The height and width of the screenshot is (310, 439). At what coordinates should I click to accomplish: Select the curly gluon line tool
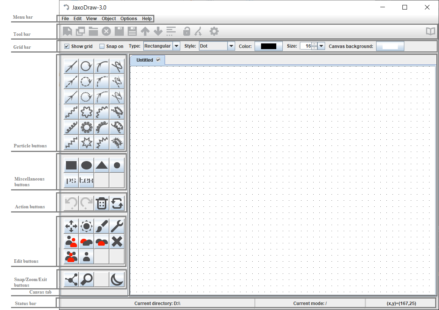71,127
